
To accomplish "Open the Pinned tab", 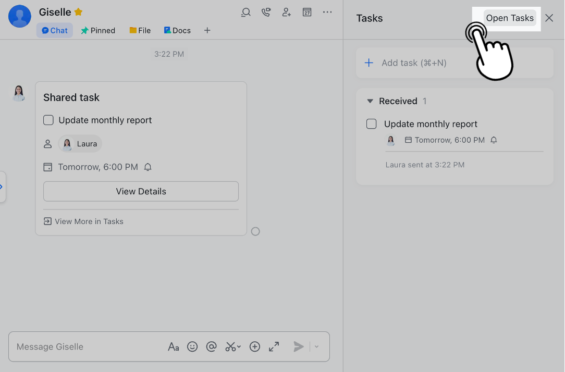I will (98, 30).
